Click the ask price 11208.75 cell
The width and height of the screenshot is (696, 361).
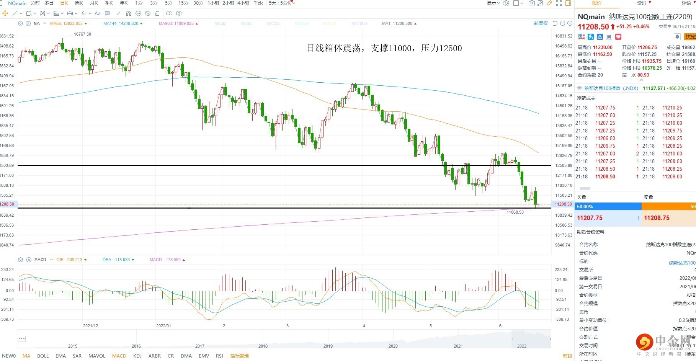669,218
